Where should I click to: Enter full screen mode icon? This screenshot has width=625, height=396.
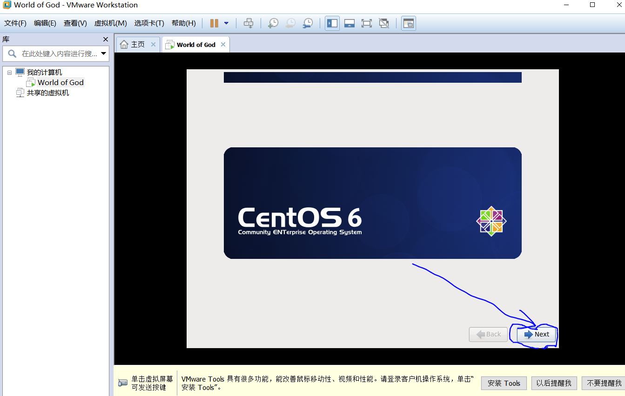point(367,23)
